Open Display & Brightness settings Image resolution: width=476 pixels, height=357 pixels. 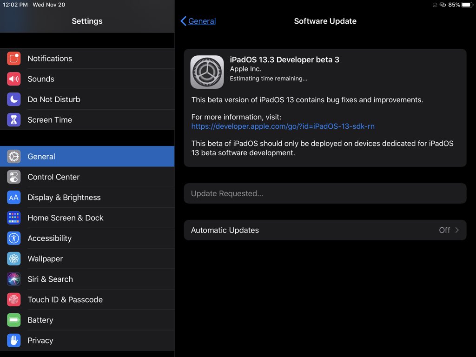pyautogui.click(x=64, y=198)
